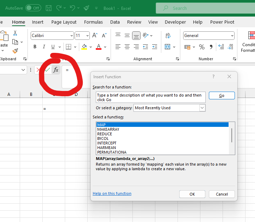The image size is (255, 222).
Task: Click the Cut scissors icon
Action: (x=15, y=33)
